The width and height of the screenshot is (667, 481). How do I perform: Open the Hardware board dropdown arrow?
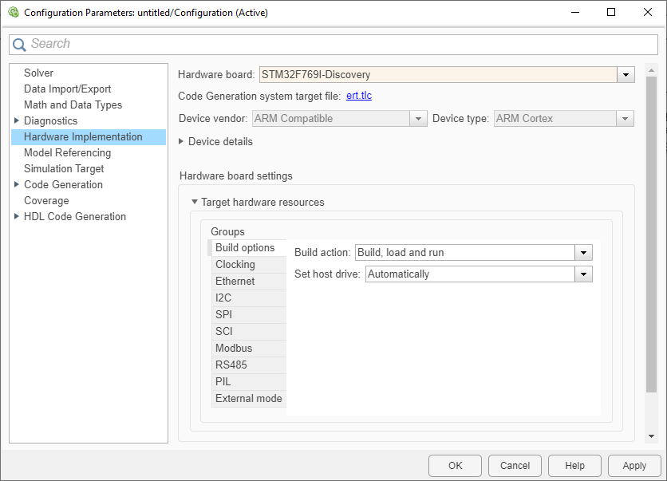pos(626,74)
